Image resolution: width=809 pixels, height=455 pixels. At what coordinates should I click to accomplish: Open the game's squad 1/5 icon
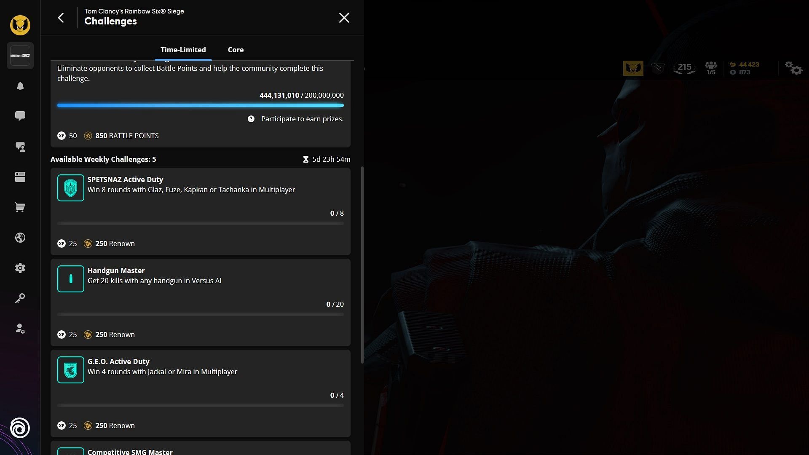[x=711, y=68]
